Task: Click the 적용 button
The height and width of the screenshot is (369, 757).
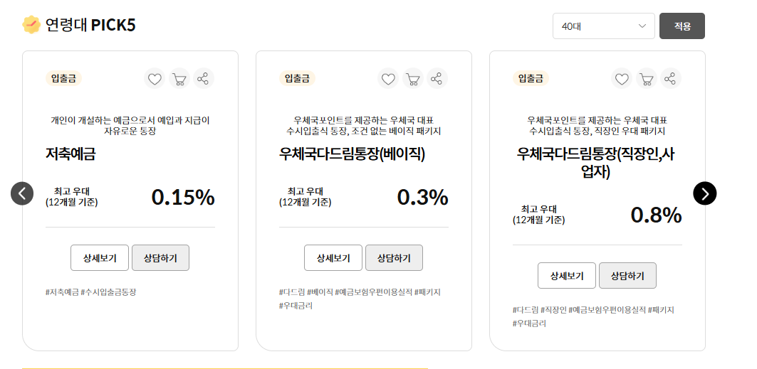Action: [x=682, y=26]
